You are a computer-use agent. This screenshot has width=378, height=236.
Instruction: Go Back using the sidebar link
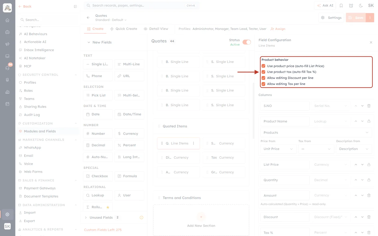pos(25,7)
